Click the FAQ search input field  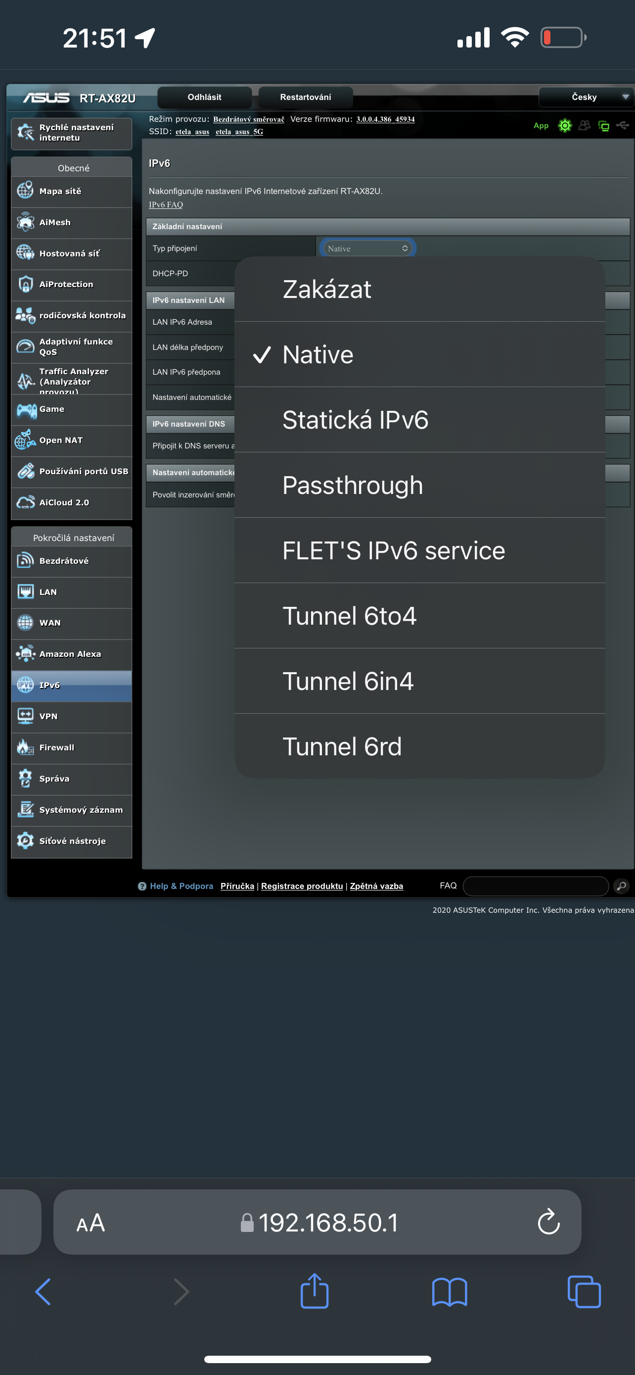[535, 886]
